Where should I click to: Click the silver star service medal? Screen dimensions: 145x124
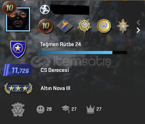[x=123, y=26]
